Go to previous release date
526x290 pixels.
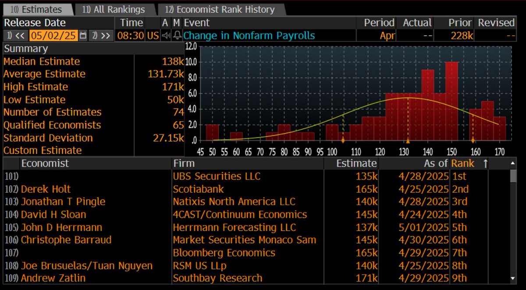click(15, 35)
